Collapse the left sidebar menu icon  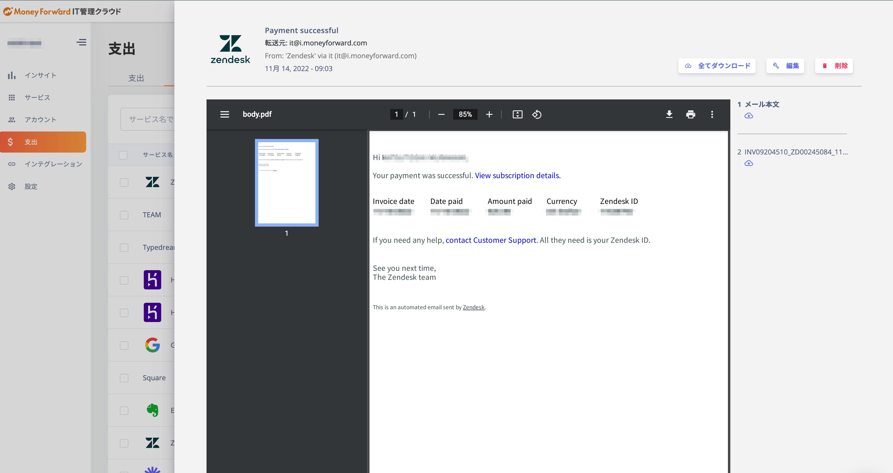pos(81,42)
